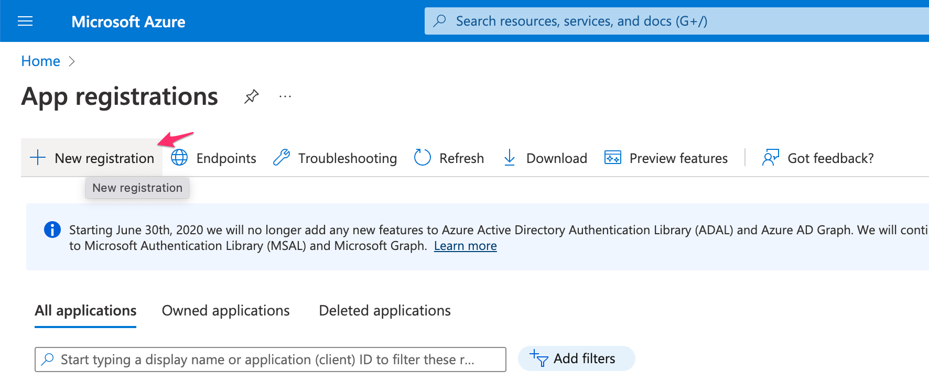Click the Refresh circular arrow icon
The width and height of the screenshot is (929, 392).
point(422,158)
